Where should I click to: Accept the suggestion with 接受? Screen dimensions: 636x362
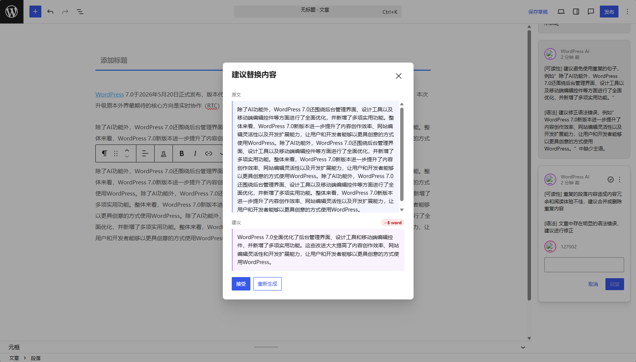241,284
